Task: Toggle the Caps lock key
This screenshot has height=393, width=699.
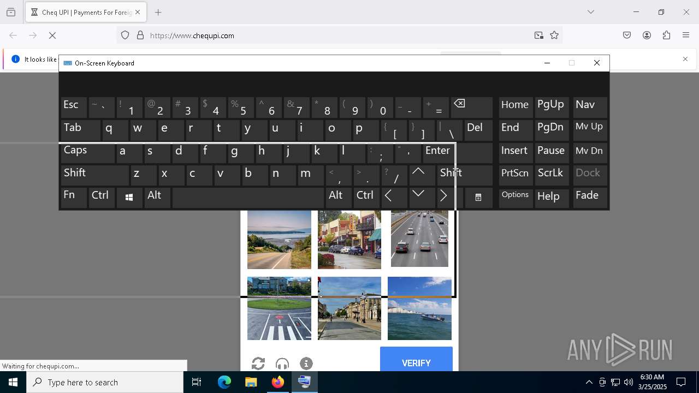Action: [87, 152]
